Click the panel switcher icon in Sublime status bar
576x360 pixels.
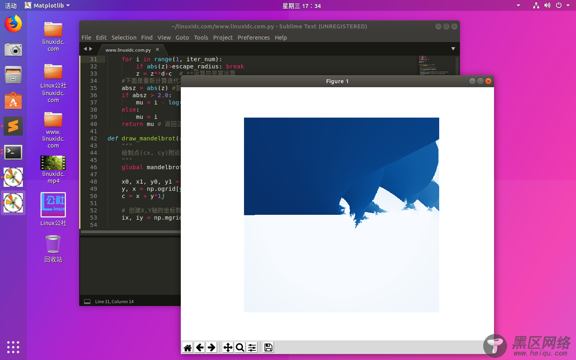[87, 302]
